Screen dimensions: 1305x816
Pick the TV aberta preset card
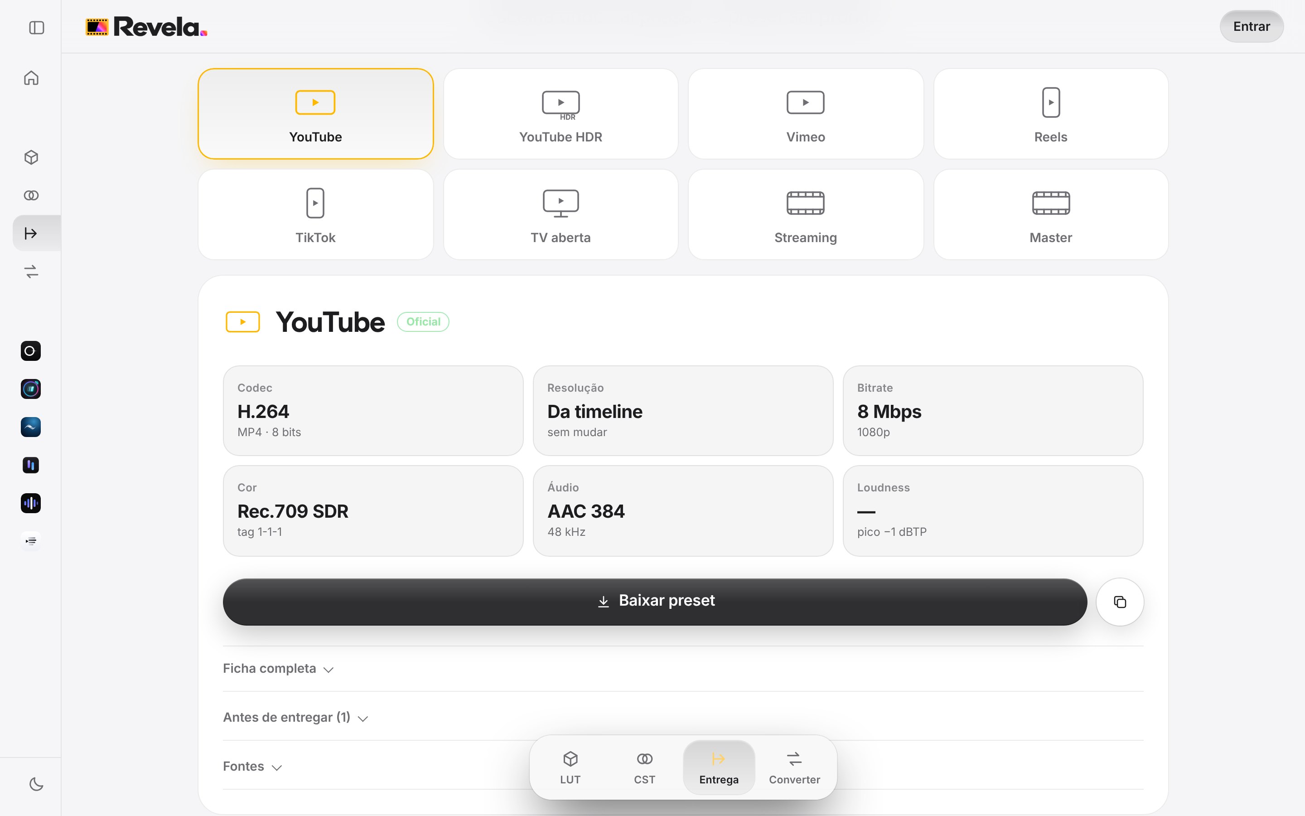[560, 214]
